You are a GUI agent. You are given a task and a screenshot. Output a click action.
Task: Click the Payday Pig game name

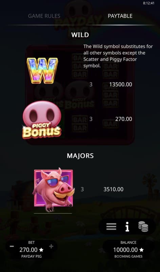(31, 256)
